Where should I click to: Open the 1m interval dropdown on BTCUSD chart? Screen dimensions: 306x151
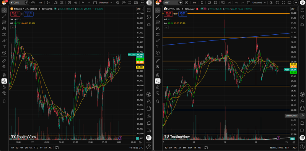41,3
